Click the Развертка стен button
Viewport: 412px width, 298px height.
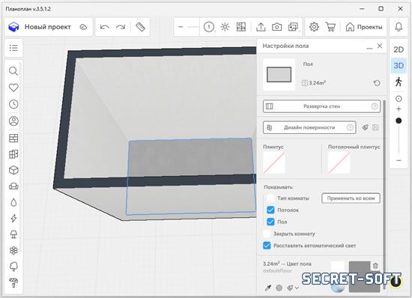click(321, 106)
